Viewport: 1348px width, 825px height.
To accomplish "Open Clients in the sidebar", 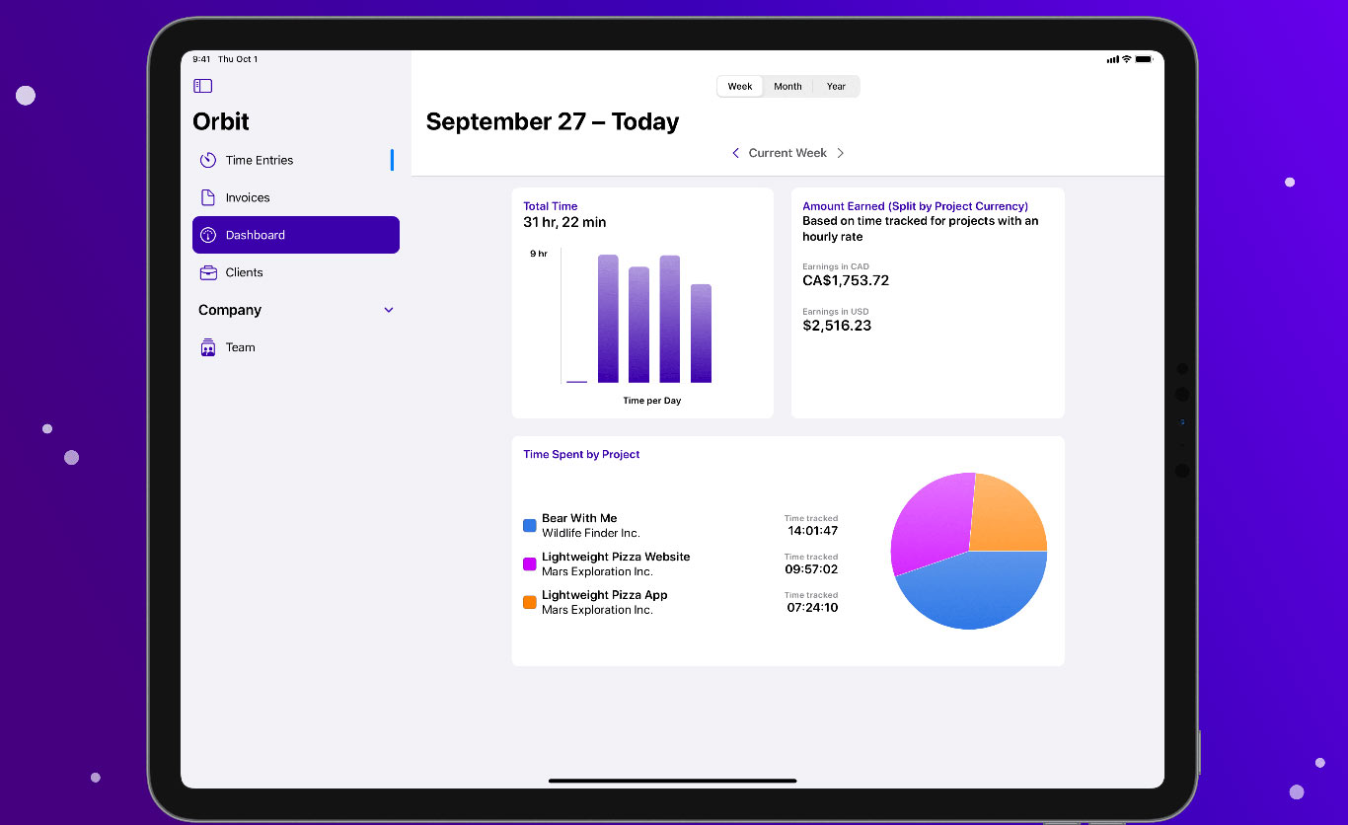I will 296,272.
